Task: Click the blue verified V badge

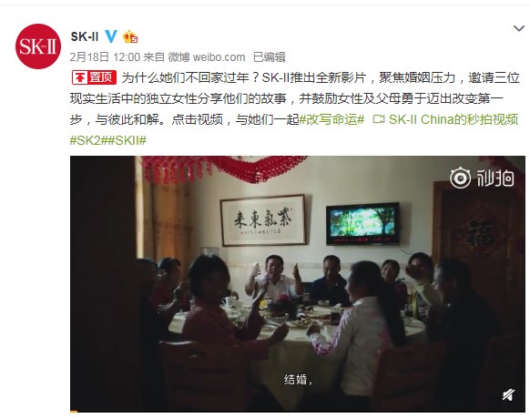Action: point(111,36)
